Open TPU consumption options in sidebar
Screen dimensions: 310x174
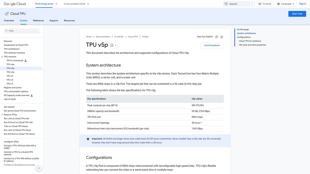point(16,92)
